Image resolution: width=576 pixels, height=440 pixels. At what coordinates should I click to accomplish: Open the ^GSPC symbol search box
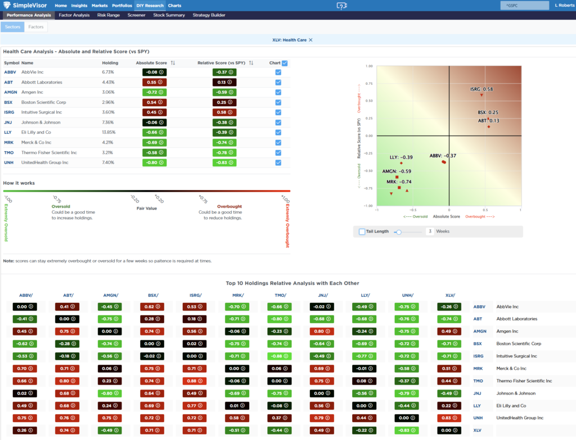click(524, 4)
